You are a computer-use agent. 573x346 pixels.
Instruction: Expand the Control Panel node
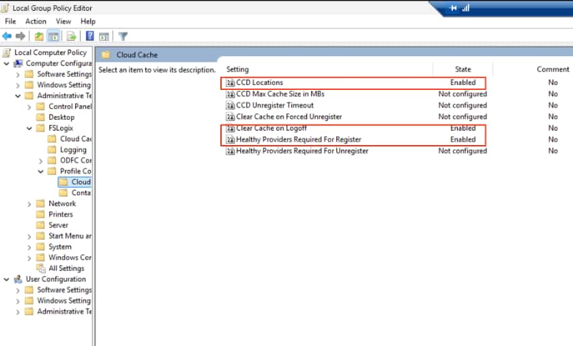pos(29,107)
